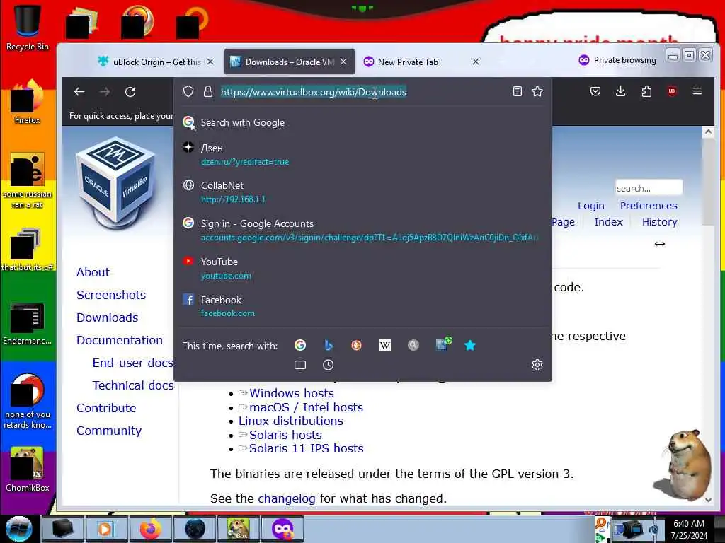Choose the Facebook suggestion
The image size is (725, 543).
(362, 306)
